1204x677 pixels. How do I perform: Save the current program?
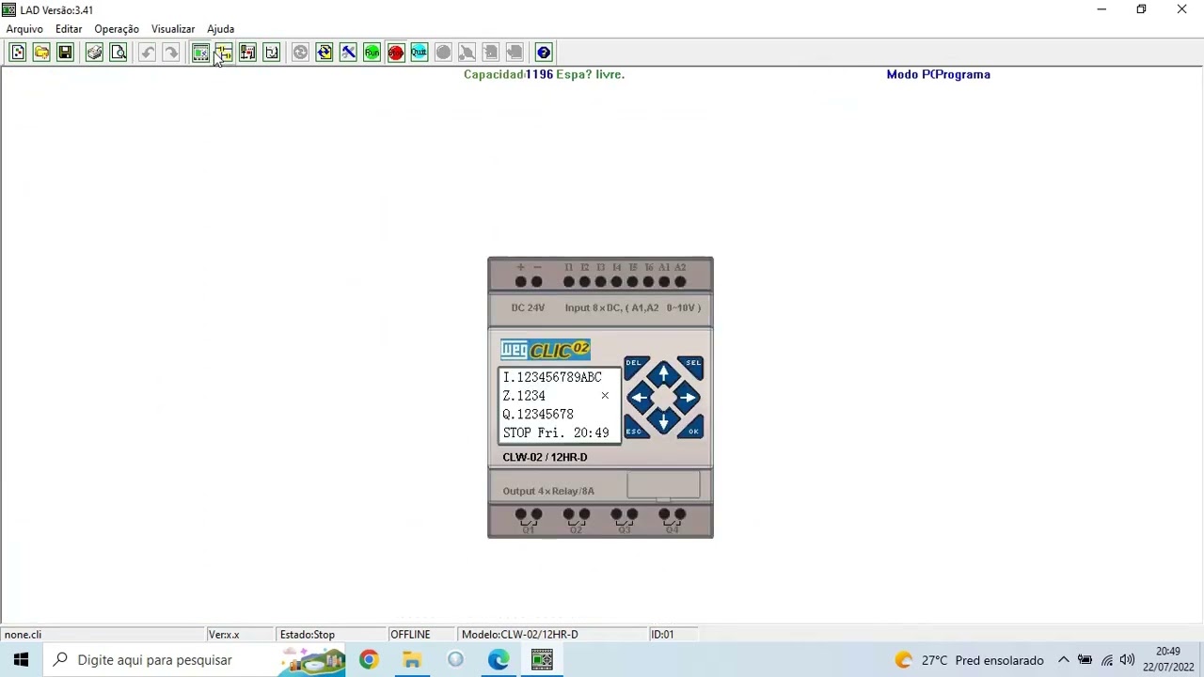(x=65, y=53)
